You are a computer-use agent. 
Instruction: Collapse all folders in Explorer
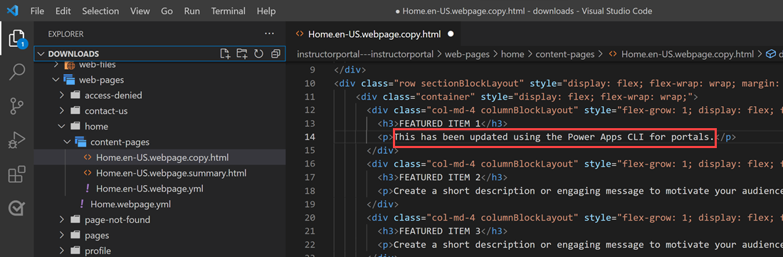coord(275,54)
